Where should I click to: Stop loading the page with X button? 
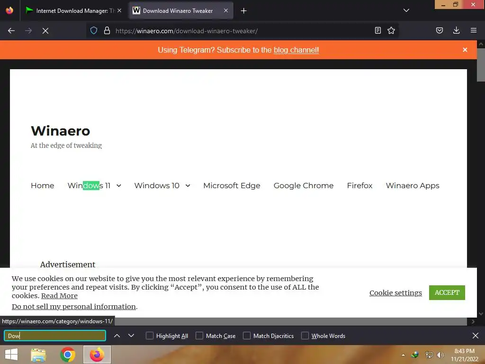[x=45, y=31]
